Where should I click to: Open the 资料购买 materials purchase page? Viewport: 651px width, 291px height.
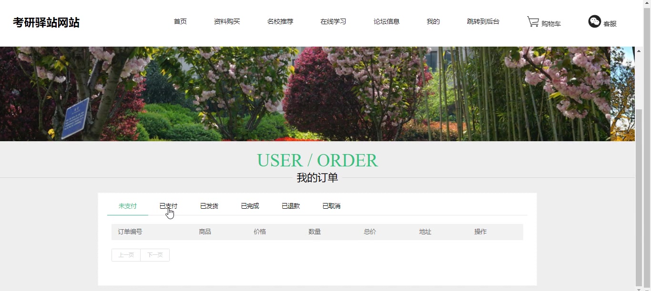point(227,21)
